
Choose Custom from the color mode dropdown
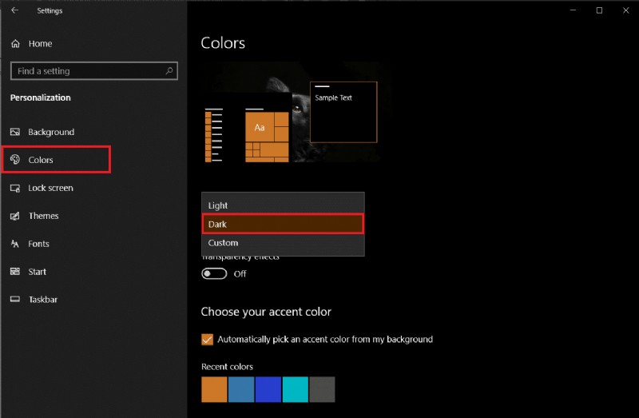[x=283, y=243]
